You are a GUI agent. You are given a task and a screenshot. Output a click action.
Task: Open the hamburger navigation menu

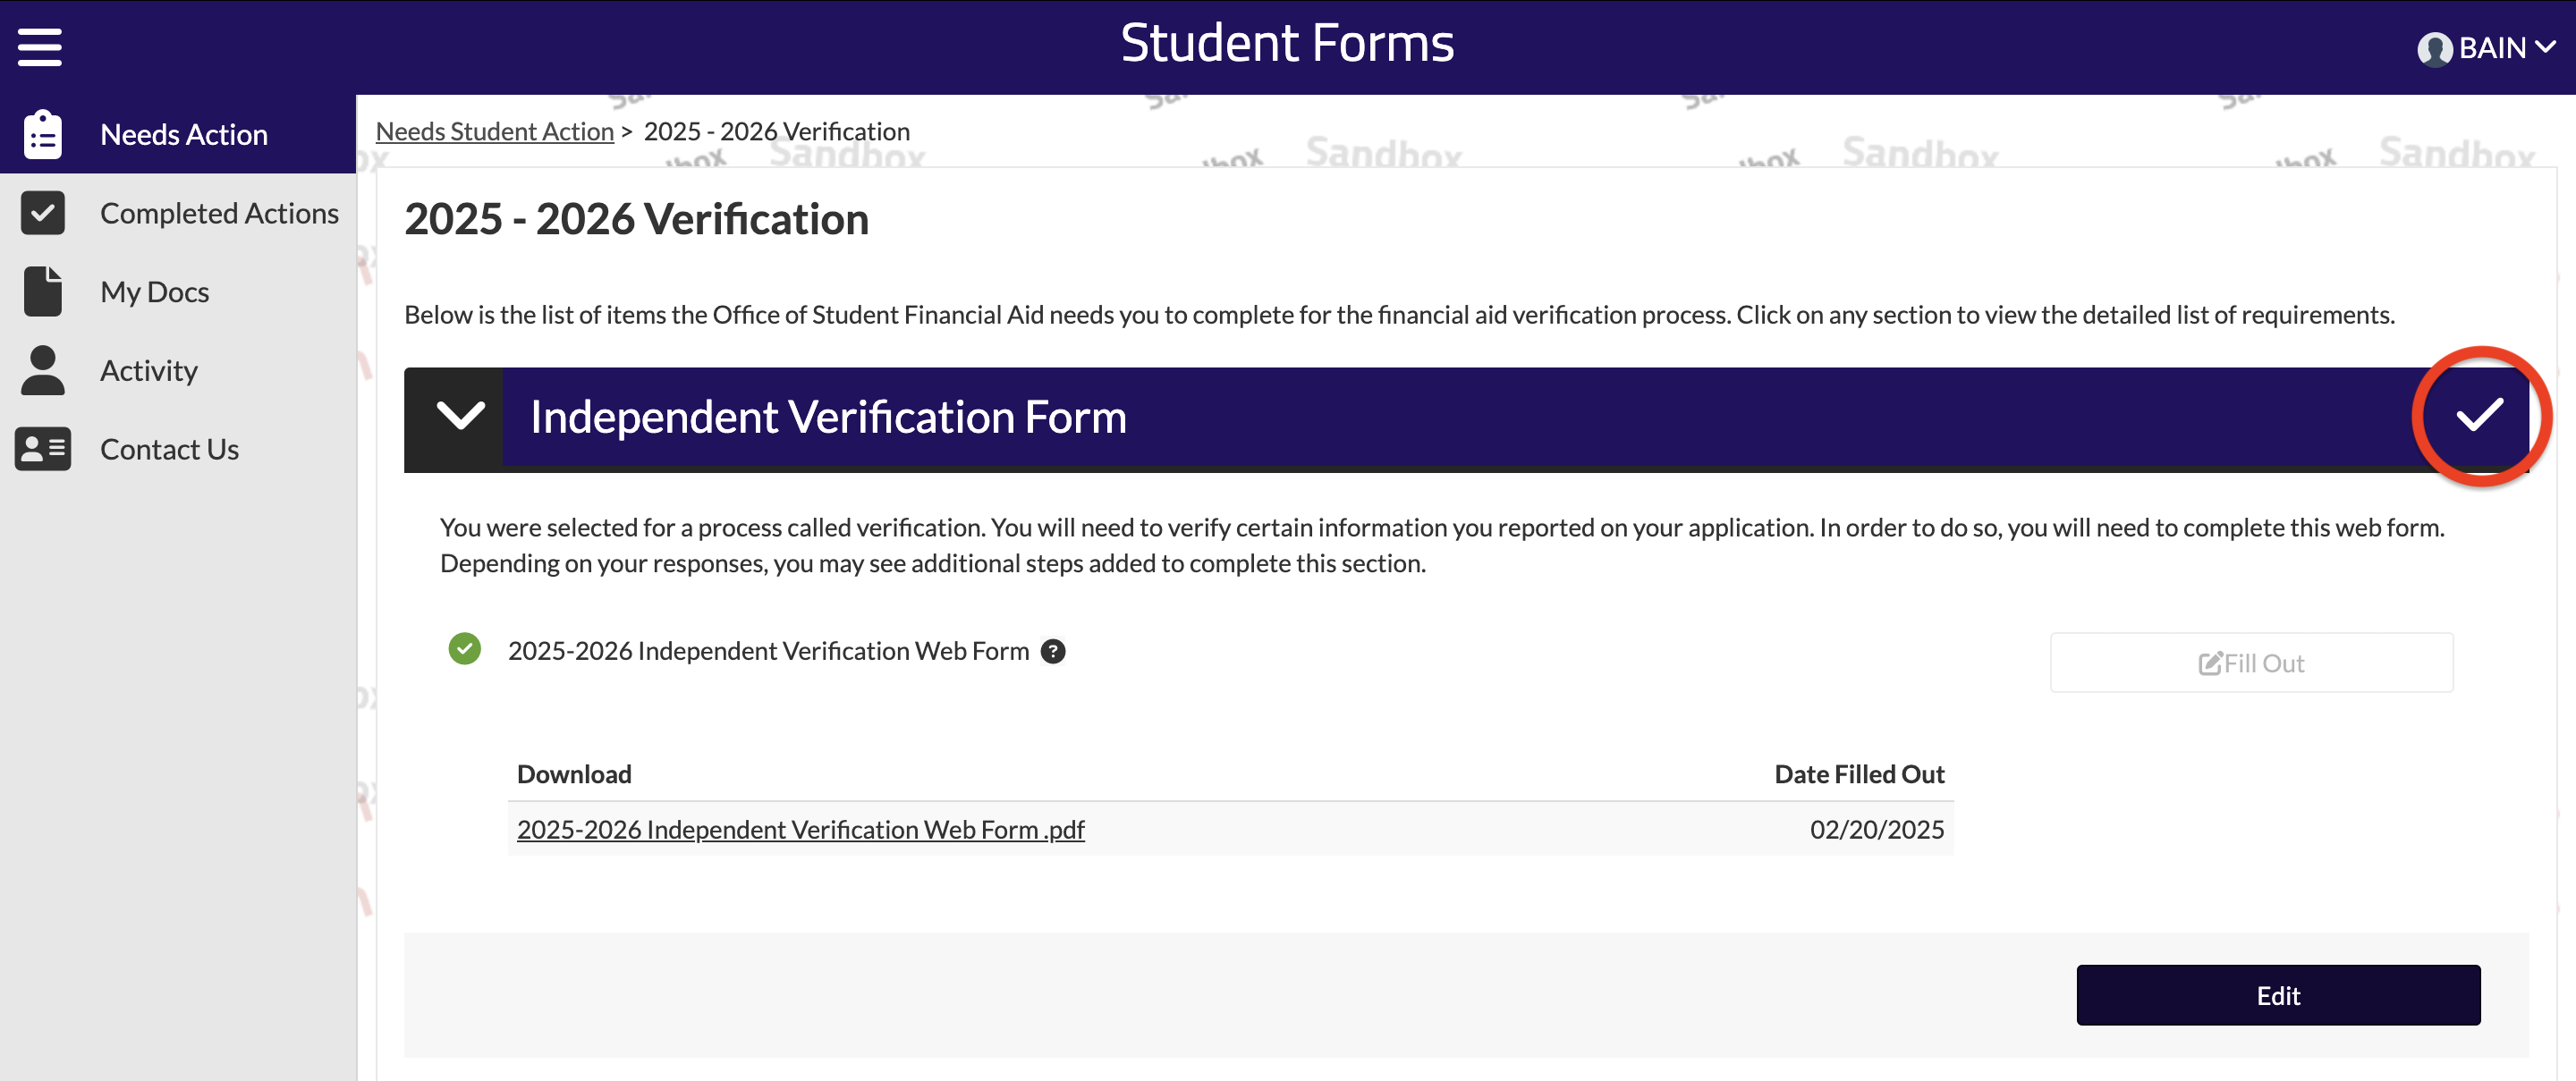(39, 46)
